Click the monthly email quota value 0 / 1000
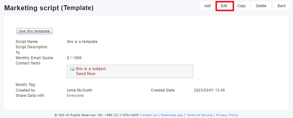The width and height of the screenshot is (293, 118). coord(74,58)
